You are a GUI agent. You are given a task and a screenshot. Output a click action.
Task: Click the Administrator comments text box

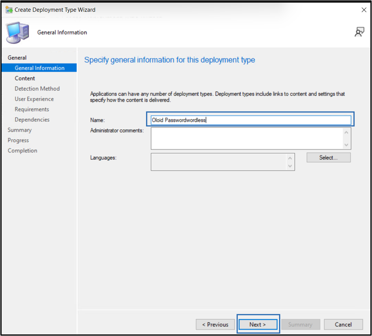[x=251, y=139]
